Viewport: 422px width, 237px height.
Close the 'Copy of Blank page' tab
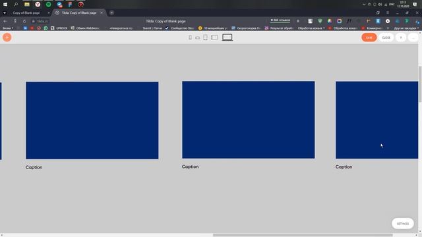coord(49,13)
